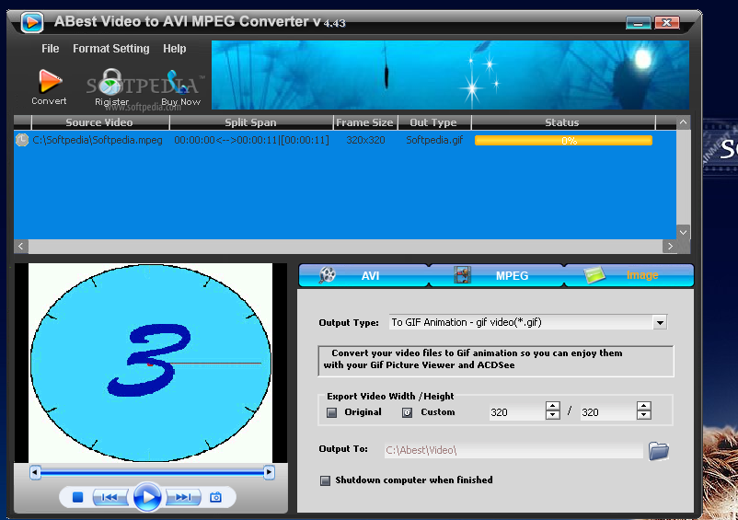Select the Custom size option

tap(407, 412)
